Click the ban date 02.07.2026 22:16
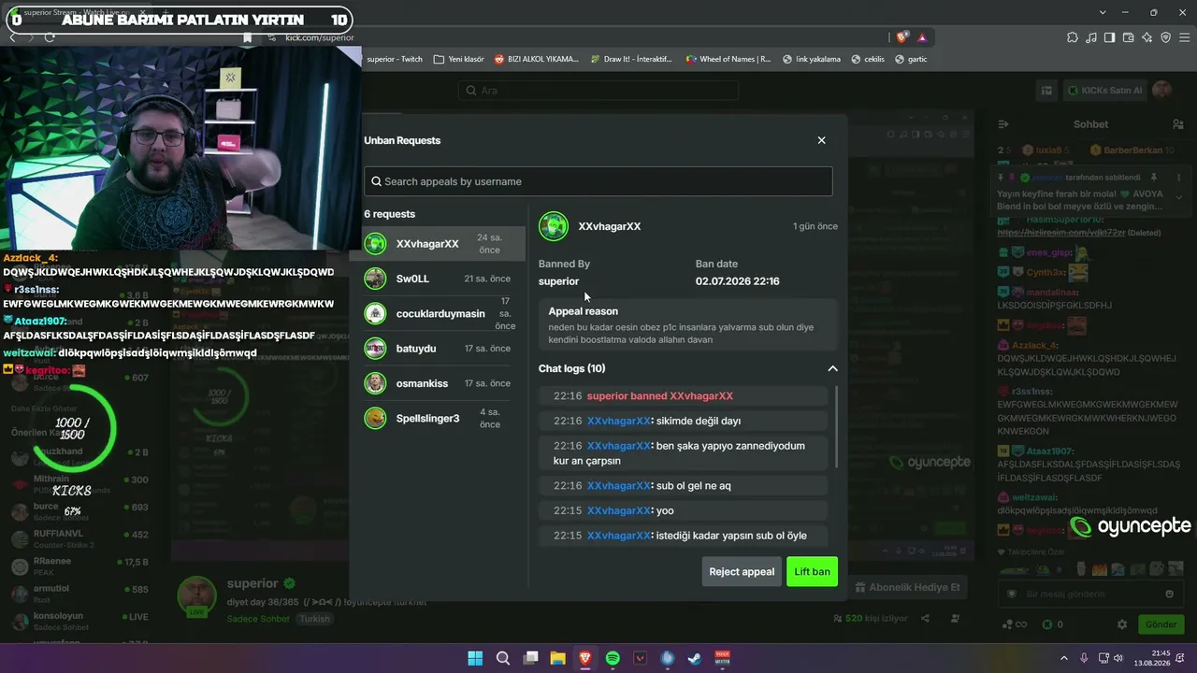The height and width of the screenshot is (673, 1197). (x=737, y=281)
